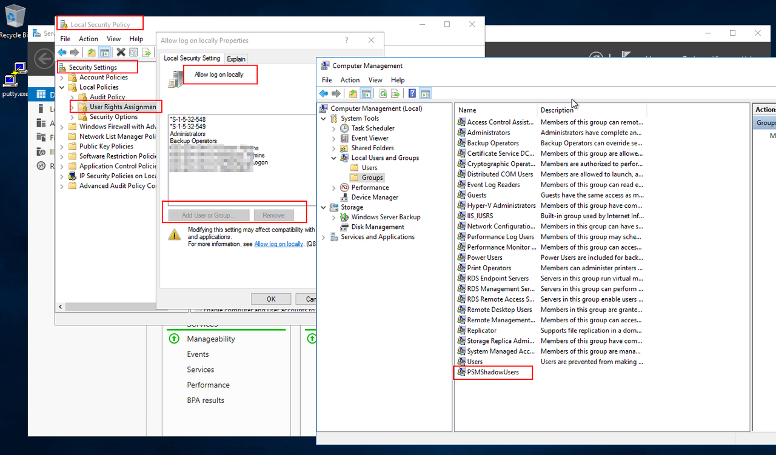Screen dimensions: 776x455
Task: Select Windows Server Backup icon in tree
Action: point(344,217)
